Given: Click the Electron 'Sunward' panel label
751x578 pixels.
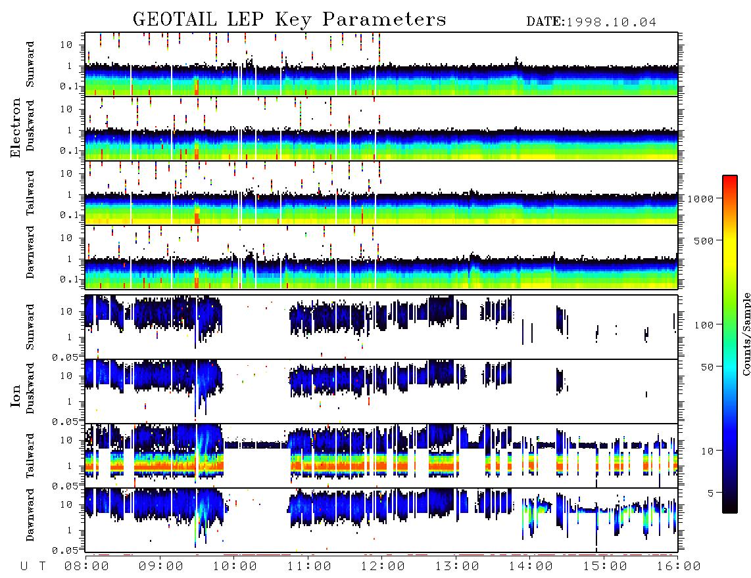Looking at the screenshot, I should click(30, 64).
